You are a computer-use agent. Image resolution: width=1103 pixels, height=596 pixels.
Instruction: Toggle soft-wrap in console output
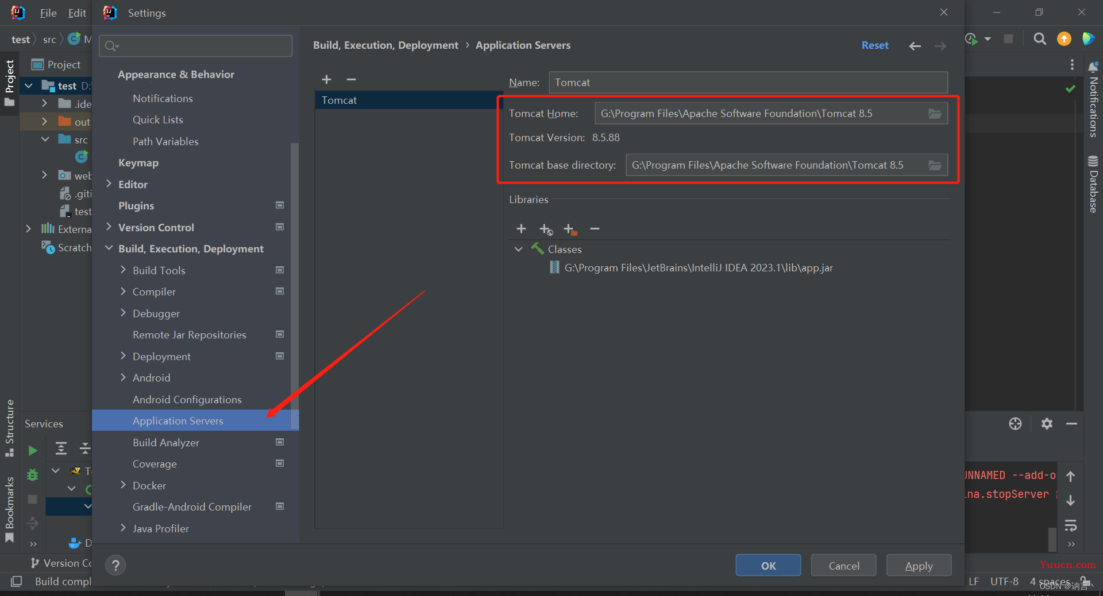(1071, 525)
